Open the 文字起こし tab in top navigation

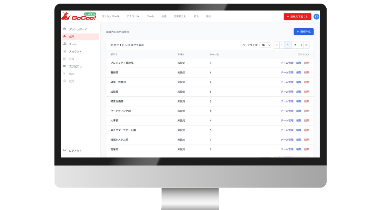(x=179, y=17)
